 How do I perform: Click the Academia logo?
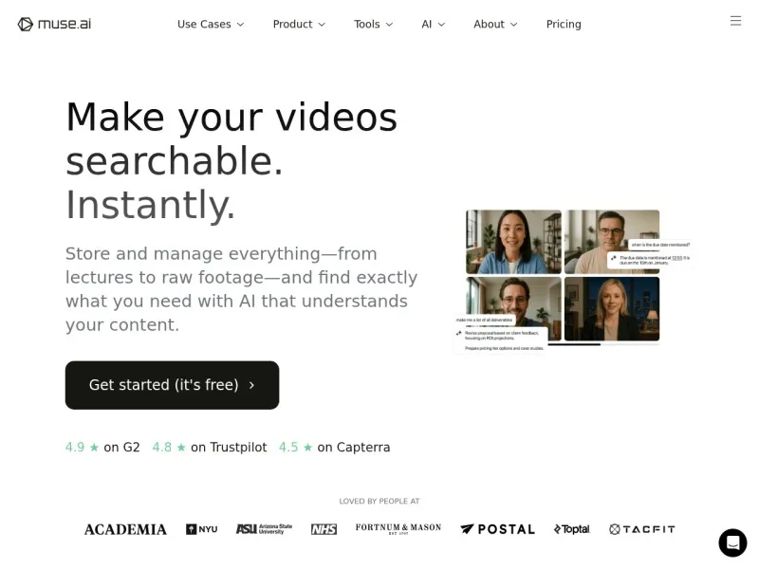(125, 529)
